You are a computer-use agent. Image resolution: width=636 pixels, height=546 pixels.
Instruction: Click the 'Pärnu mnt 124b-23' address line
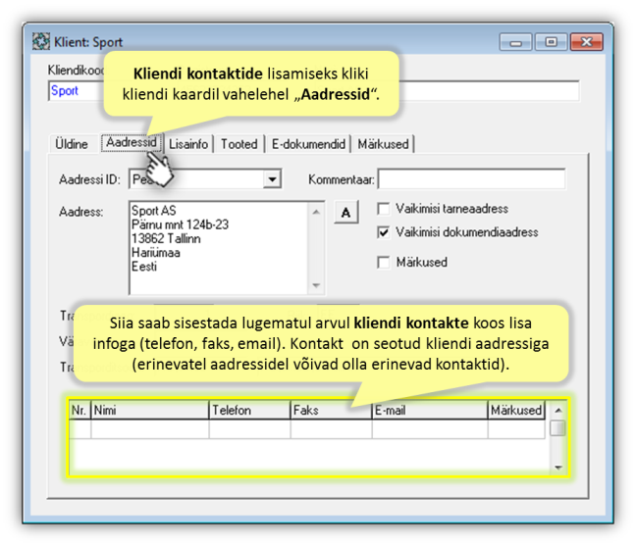coord(180,224)
